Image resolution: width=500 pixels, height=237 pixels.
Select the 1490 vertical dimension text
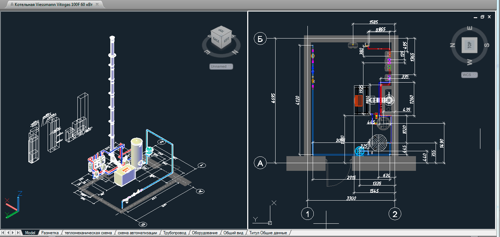[442, 143]
